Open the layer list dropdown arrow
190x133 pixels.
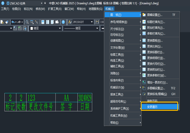[x=11, y=28]
